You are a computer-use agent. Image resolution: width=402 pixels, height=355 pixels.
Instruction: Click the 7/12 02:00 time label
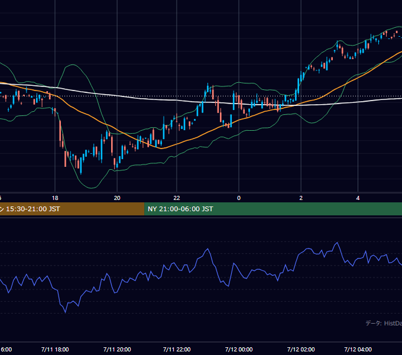click(301, 349)
